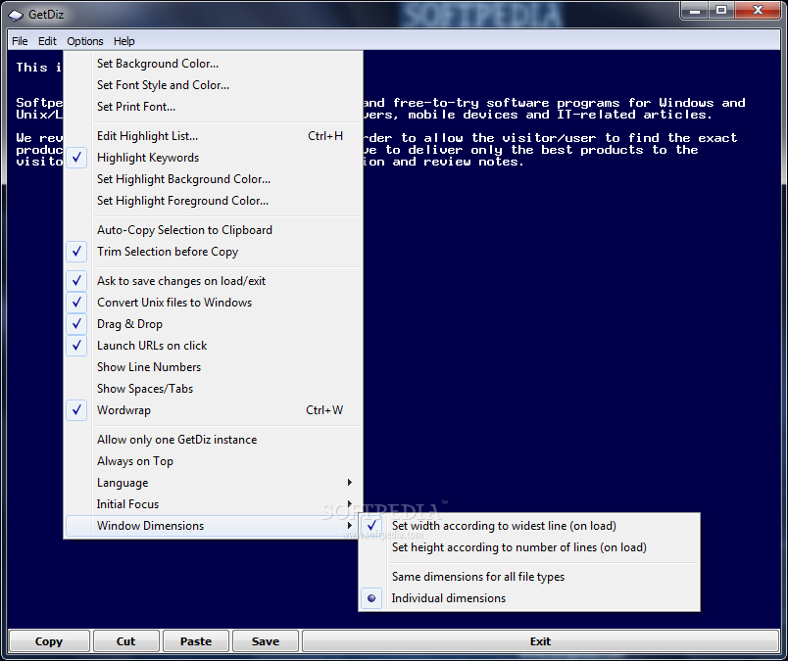Pick Set Highlight Background Color...
This screenshot has width=788, height=661.
pyautogui.click(x=214, y=179)
